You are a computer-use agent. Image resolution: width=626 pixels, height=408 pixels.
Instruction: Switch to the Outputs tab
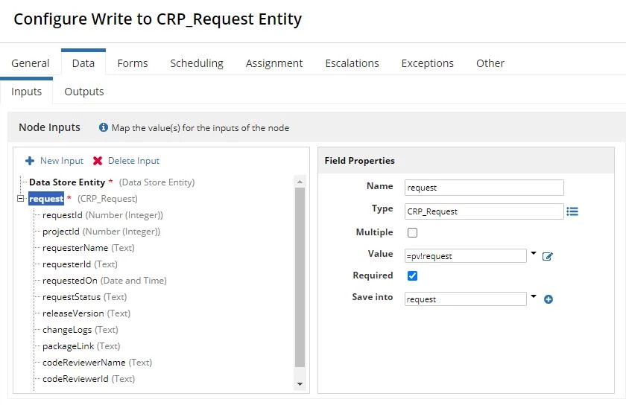tap(83, 92)
